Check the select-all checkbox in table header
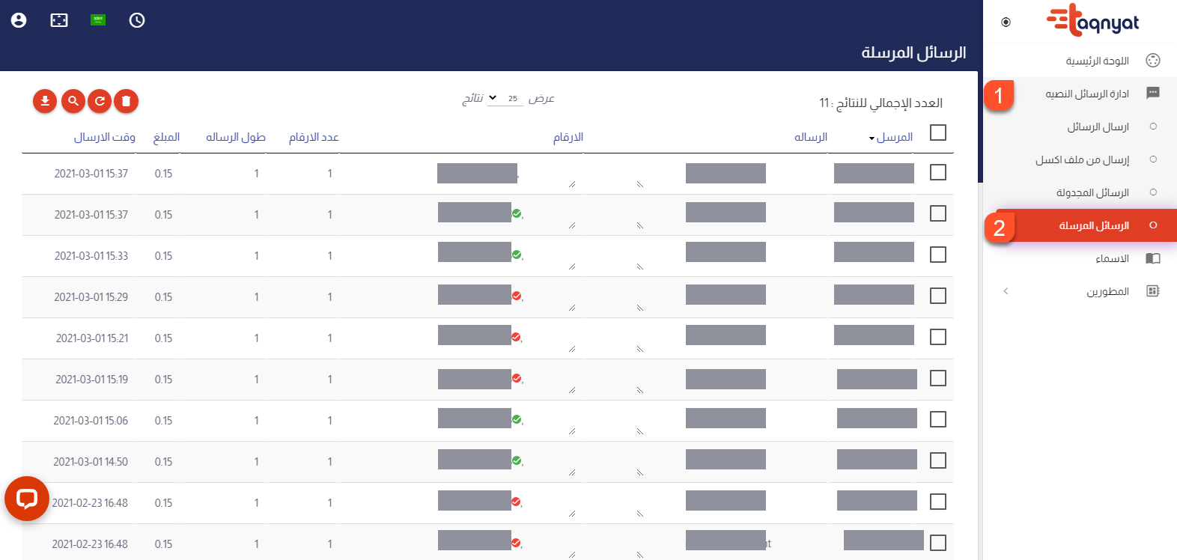The image size is (1177, 560). tap(938, 133)
